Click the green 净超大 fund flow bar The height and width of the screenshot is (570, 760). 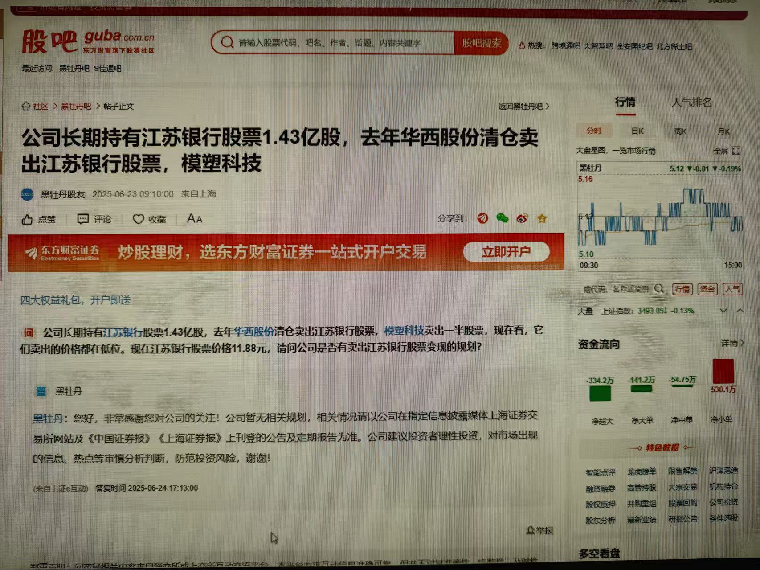[x=600, y=394]
